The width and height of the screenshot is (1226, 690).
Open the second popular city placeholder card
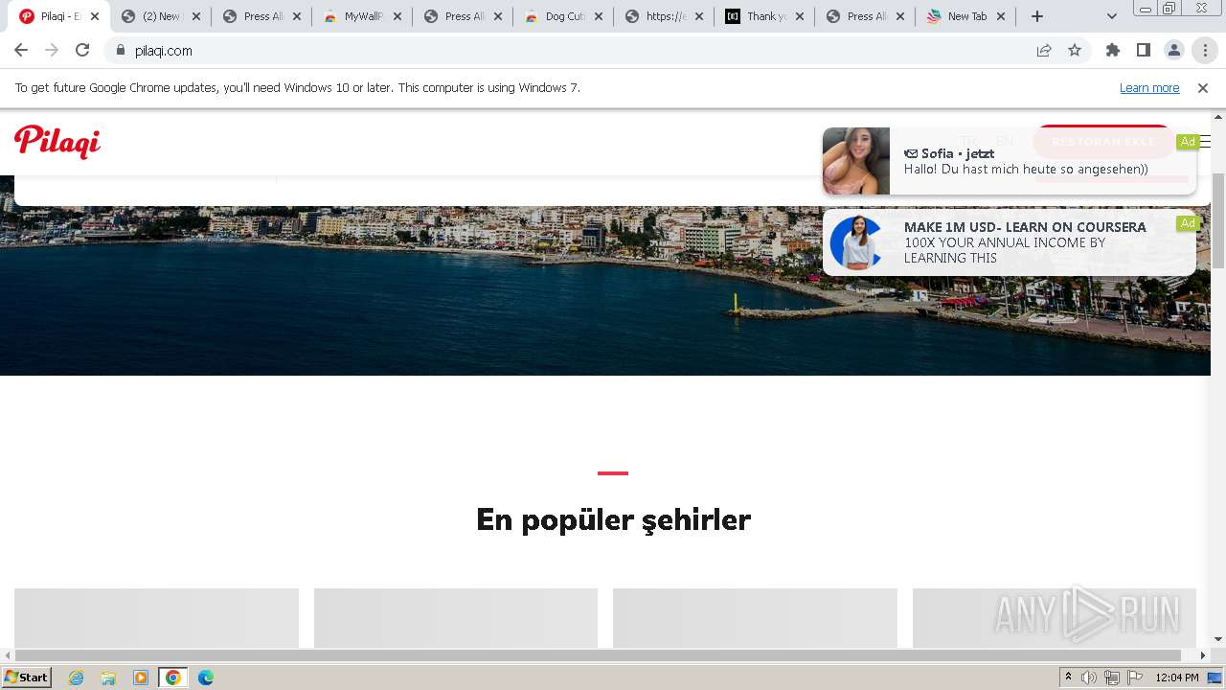[456, 618]
